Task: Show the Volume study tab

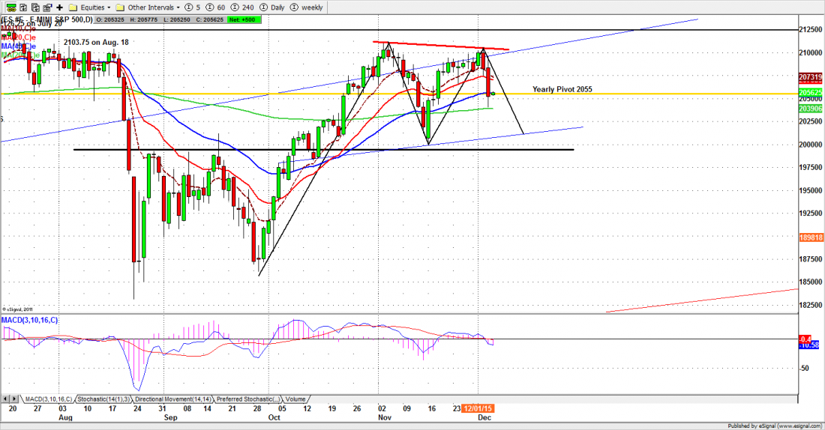Action: [295, 399]
